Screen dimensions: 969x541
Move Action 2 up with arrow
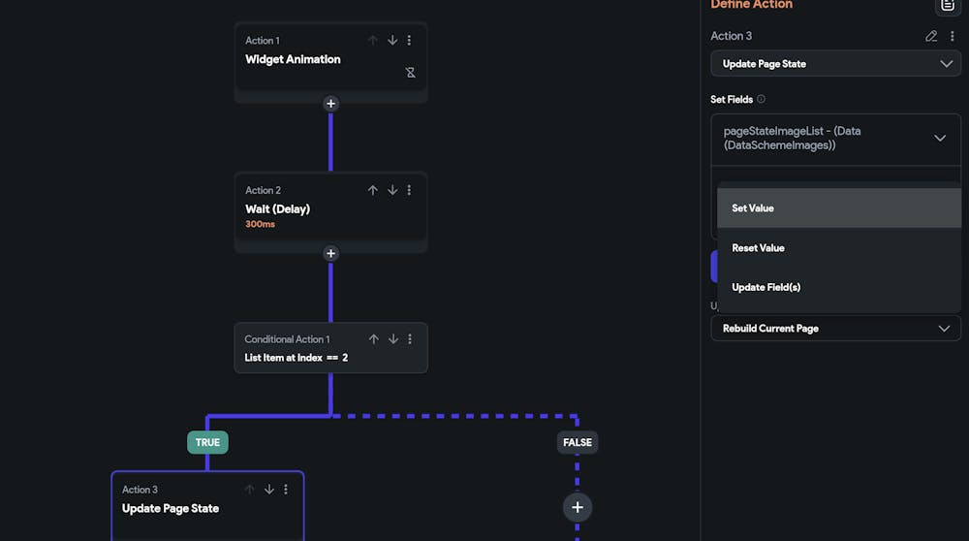(x=372, y=190)
